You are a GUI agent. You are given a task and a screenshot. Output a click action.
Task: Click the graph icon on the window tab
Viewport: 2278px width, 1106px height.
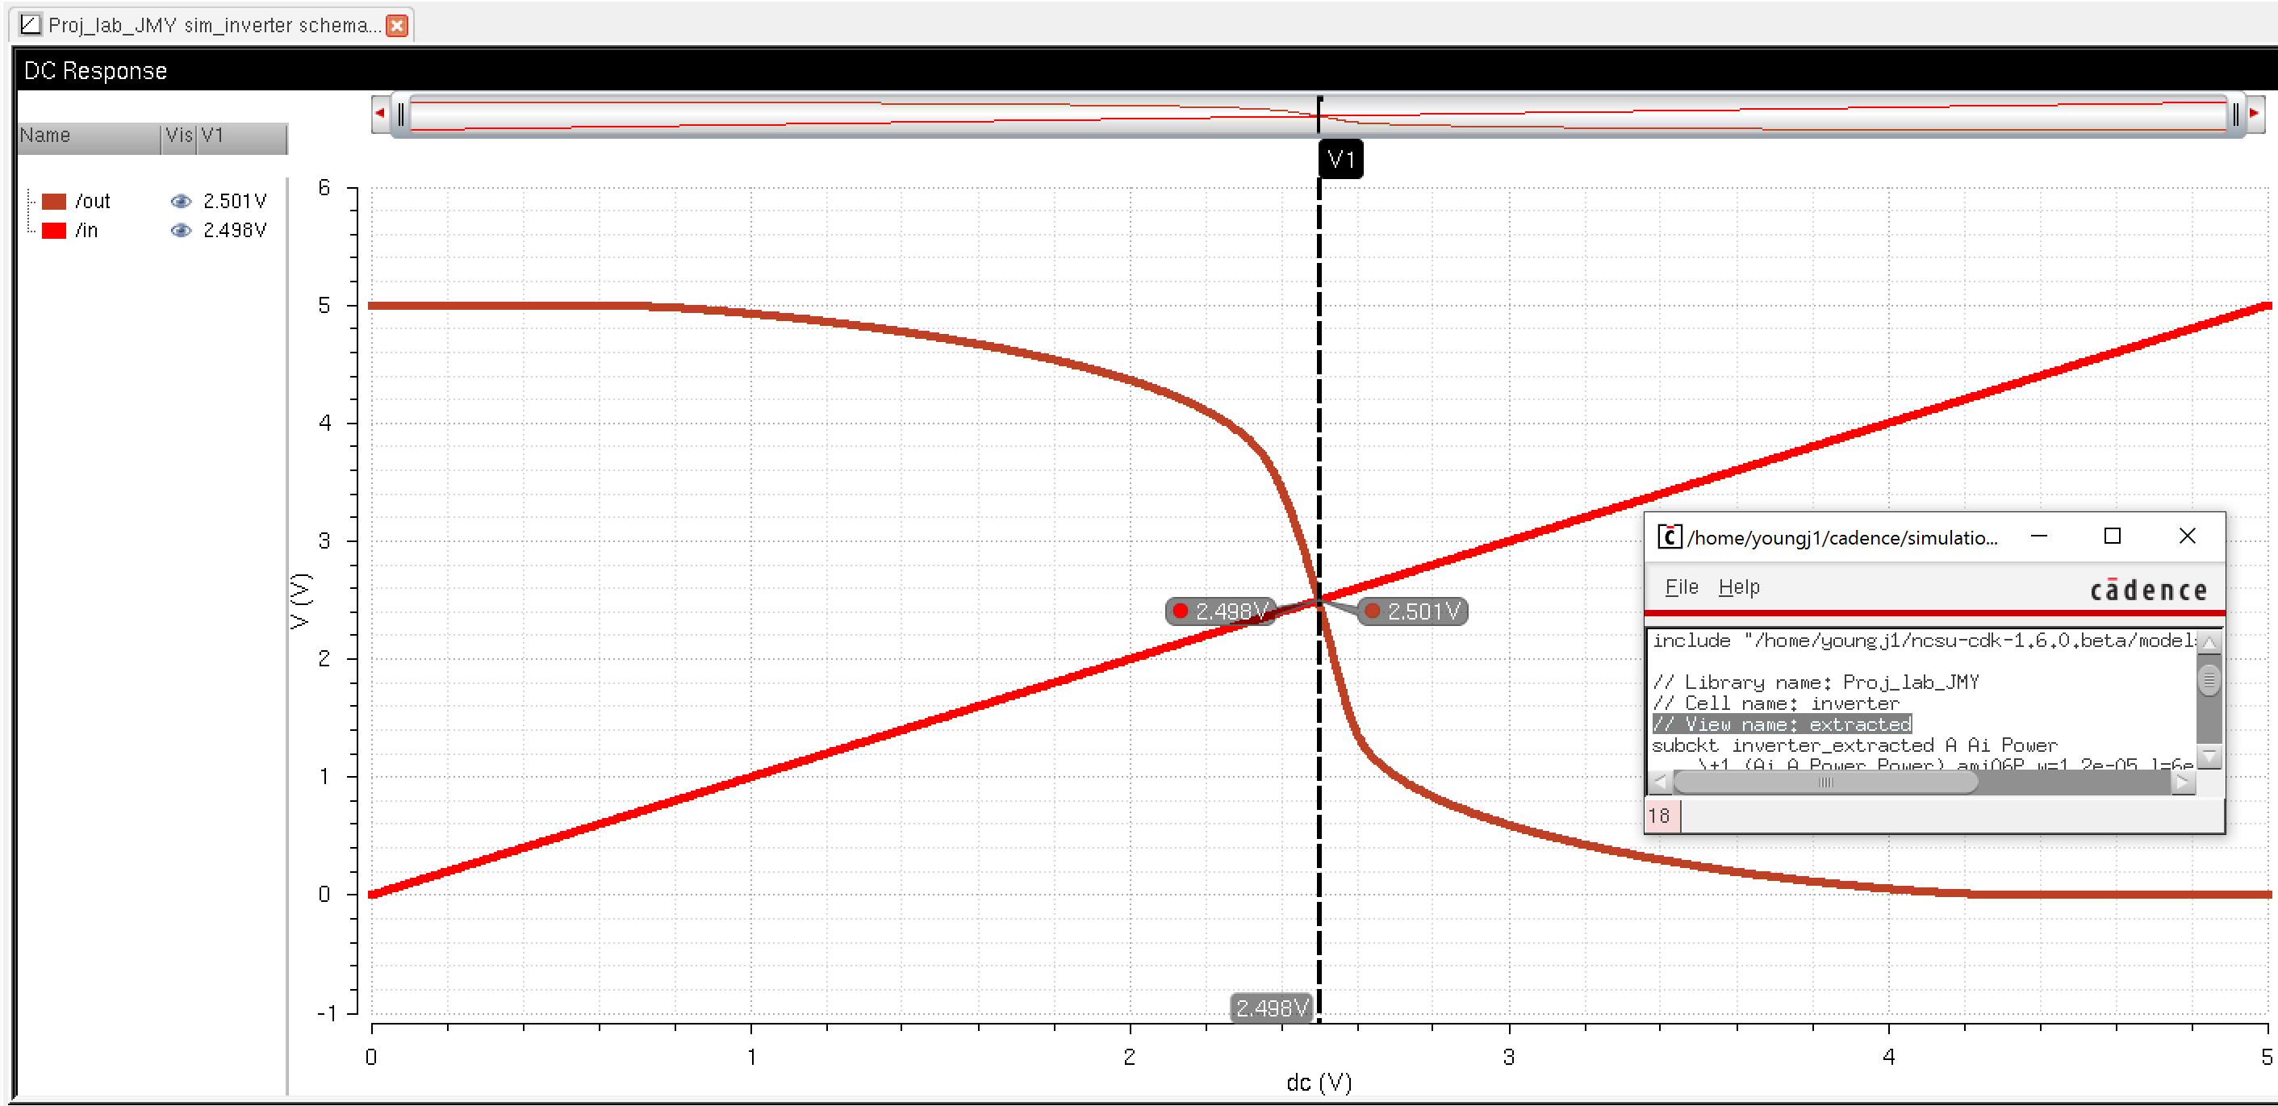(30, 25)
